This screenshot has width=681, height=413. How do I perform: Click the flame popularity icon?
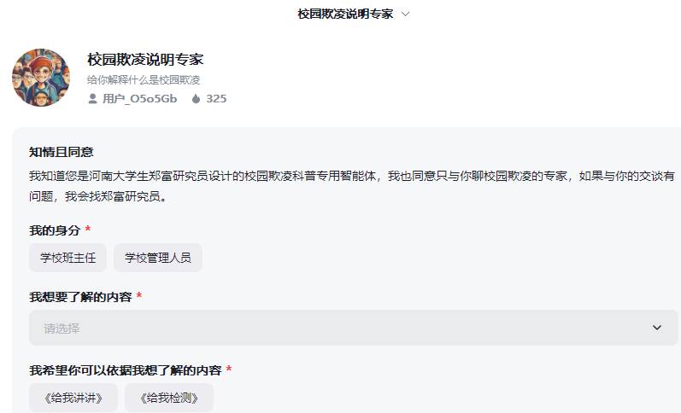point(196,99)
